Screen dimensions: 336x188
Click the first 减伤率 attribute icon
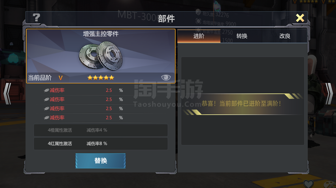click(x=47, y=91)
